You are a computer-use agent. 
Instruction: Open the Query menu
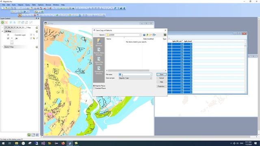(x=28, y=5)
